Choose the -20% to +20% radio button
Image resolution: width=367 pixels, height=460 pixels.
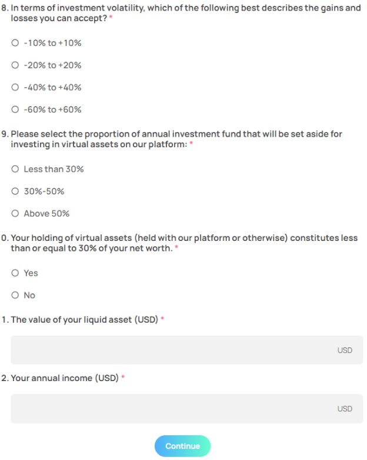(15, 65)
